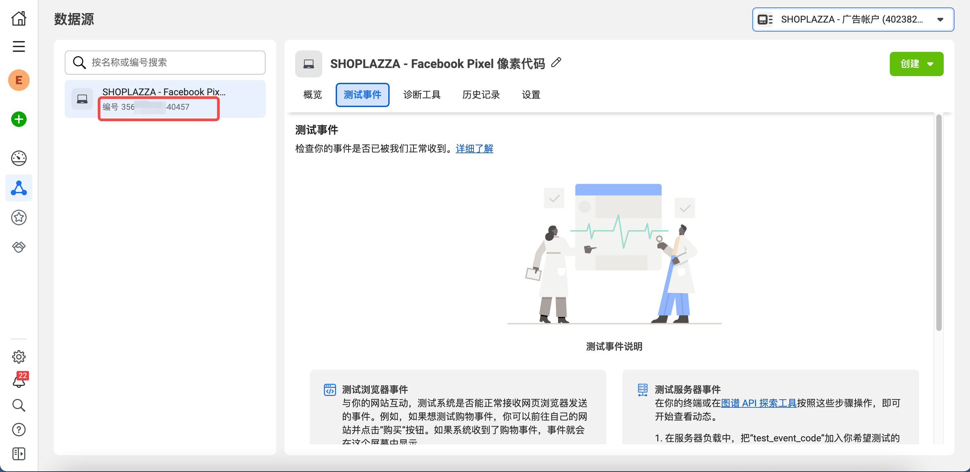Open the help question mark icon
970x472 pixels.
(x=19, y=430)
